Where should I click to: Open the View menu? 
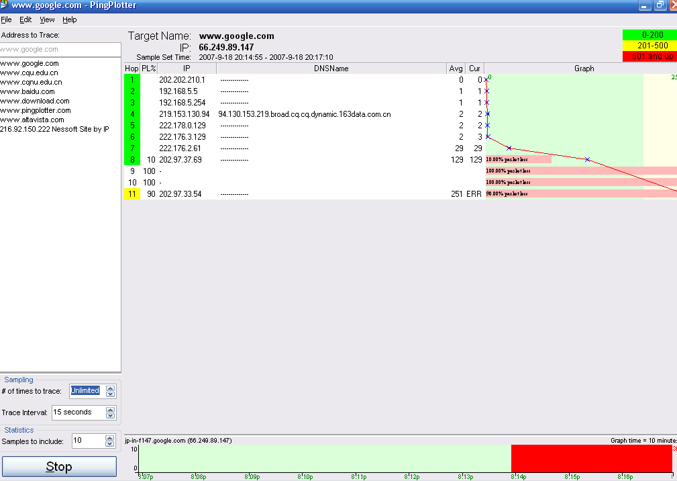(x=46, y=19)
